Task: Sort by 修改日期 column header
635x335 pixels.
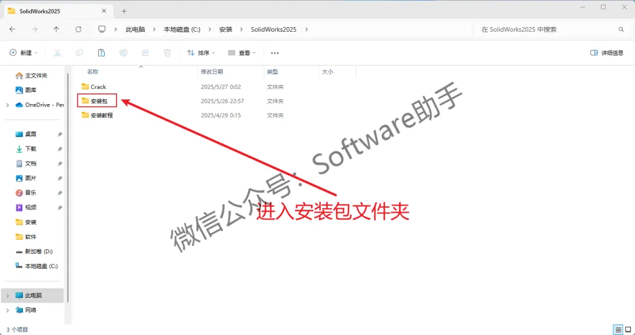Action: pyautogui.click(x=212, y=72)
